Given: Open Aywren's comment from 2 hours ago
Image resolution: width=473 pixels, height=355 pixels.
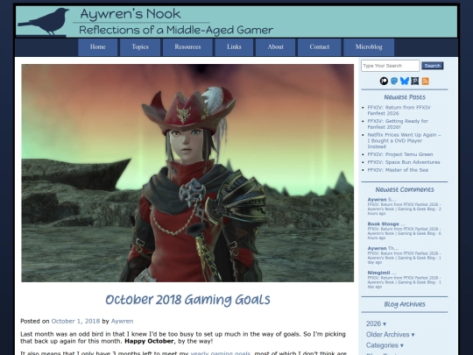Looking at the screenshot, I should (404, 206).
